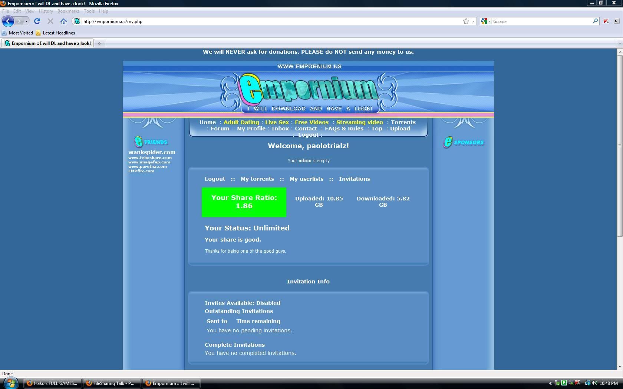The width and height of the screenshot is (623, 389).
Task: Click My userlists link
Action: tap(306, 179)
